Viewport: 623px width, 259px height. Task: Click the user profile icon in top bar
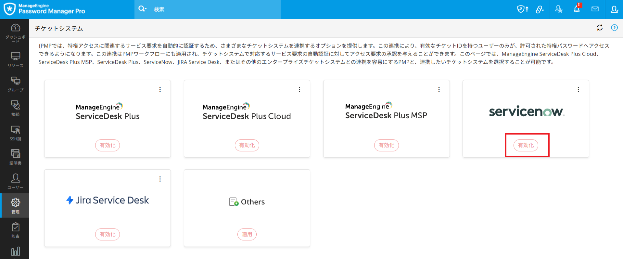click(614, 9)
